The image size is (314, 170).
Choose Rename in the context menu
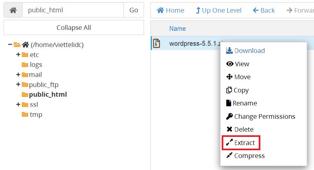tap(241, 103)
